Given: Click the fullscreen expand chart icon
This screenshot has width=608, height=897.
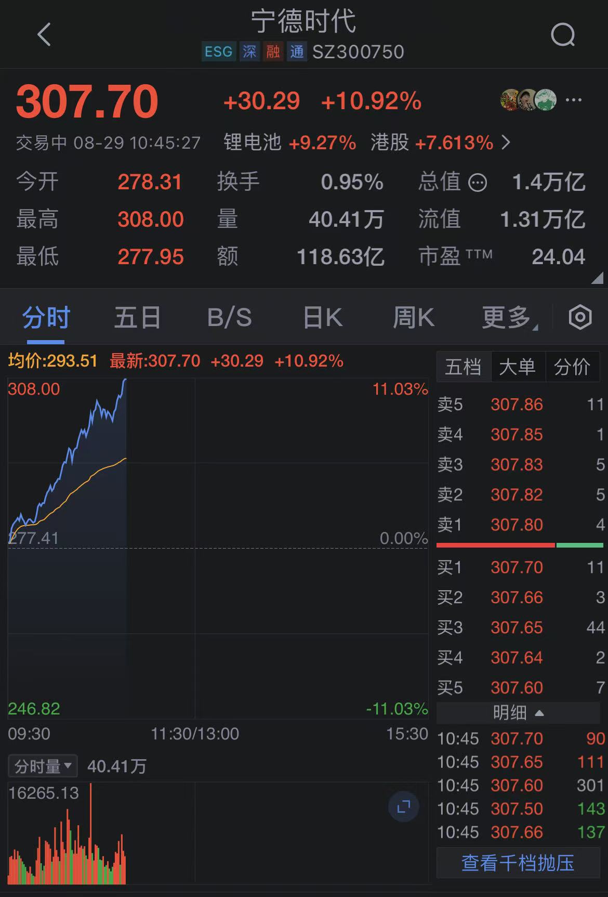Looking at the screenshot, I should click(x=404, y=807).
